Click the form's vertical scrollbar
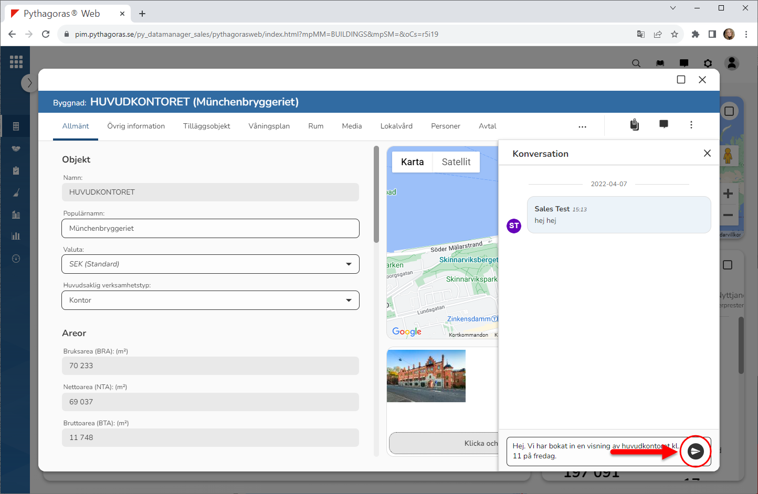The image size is (758, 494). [x=376, y=195]
